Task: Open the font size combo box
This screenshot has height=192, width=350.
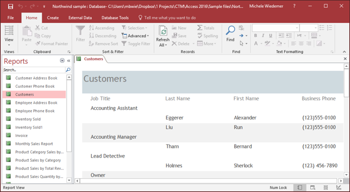Action: (x=308, y=28)
